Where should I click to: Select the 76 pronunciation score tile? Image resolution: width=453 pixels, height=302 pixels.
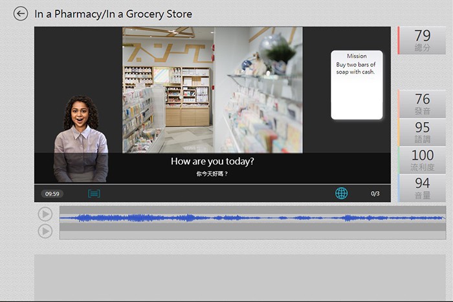[x=422, y=103]
